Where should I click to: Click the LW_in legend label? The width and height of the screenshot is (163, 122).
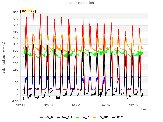[x=85, y=117]
